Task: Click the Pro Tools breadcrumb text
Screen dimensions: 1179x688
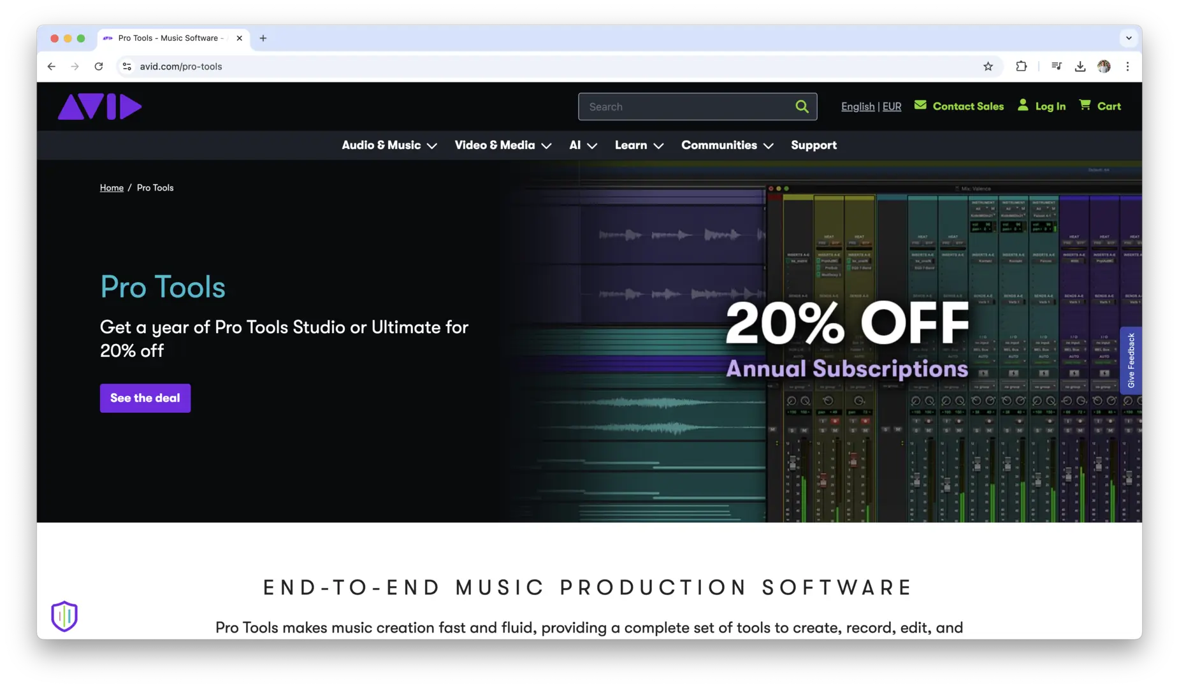Action: point(155,188)
